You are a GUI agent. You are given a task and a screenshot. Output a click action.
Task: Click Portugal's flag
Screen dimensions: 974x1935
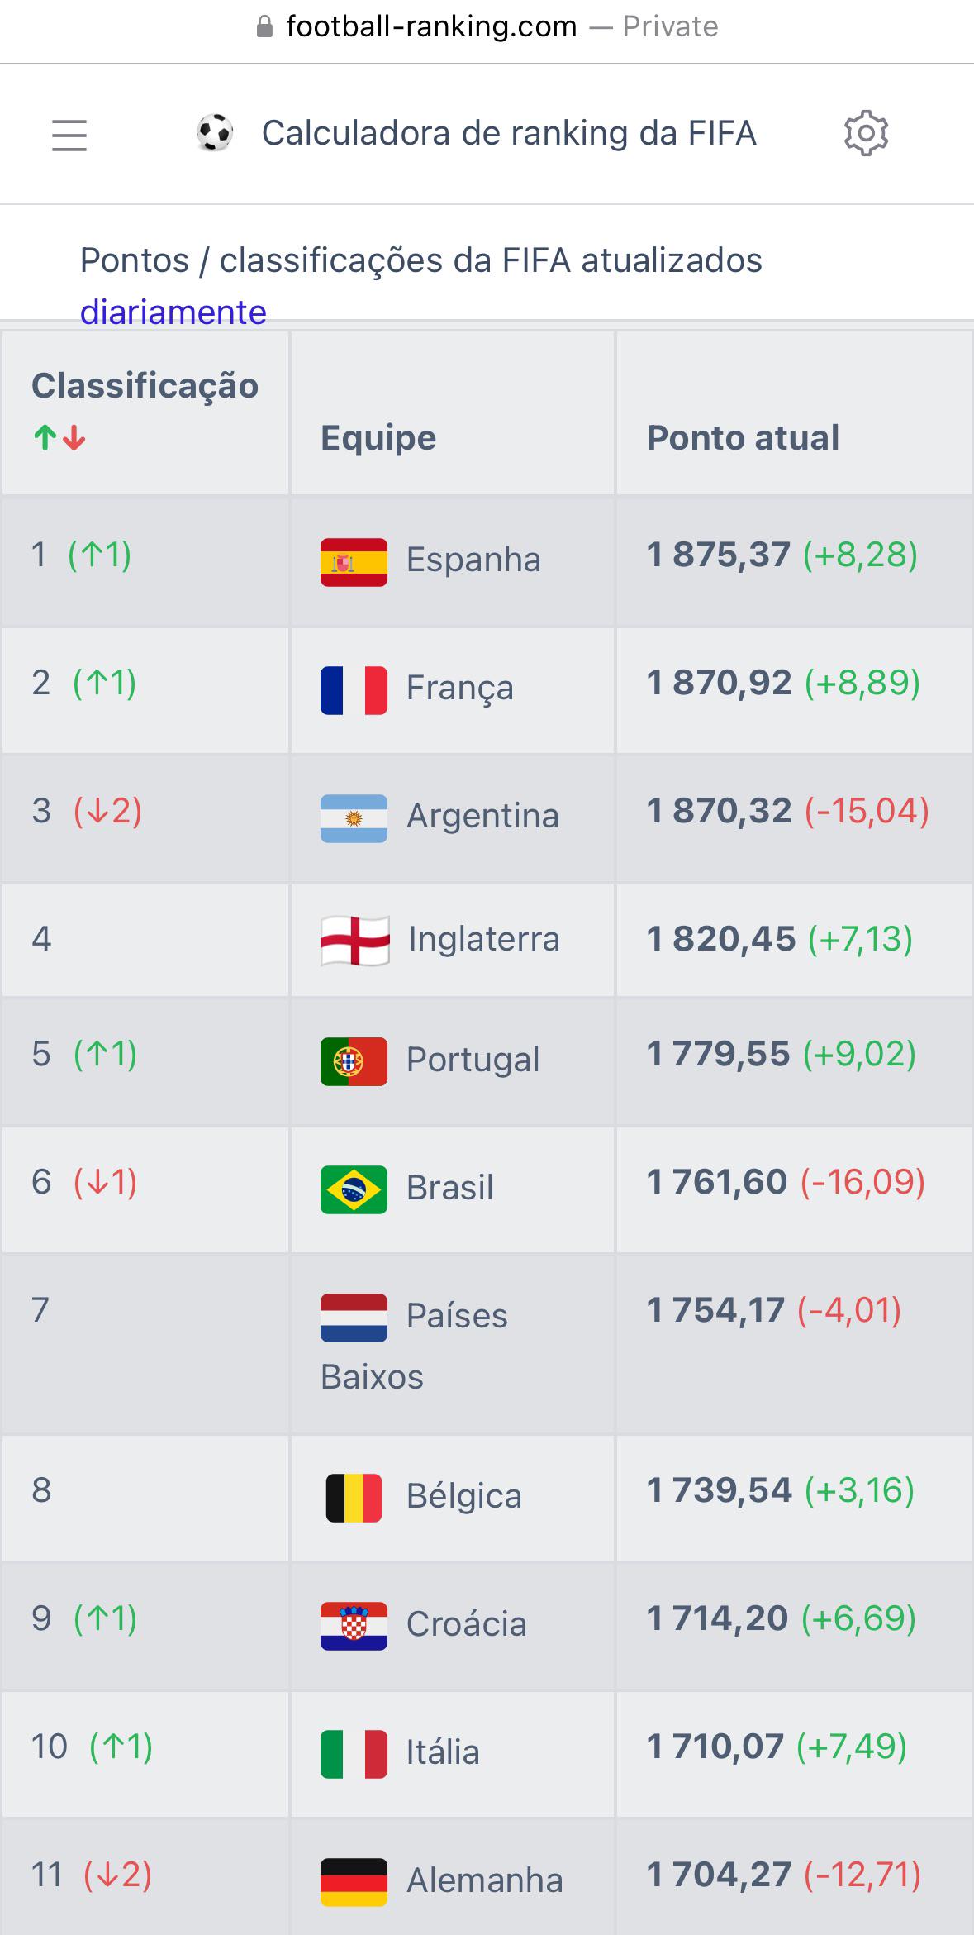353,1062
